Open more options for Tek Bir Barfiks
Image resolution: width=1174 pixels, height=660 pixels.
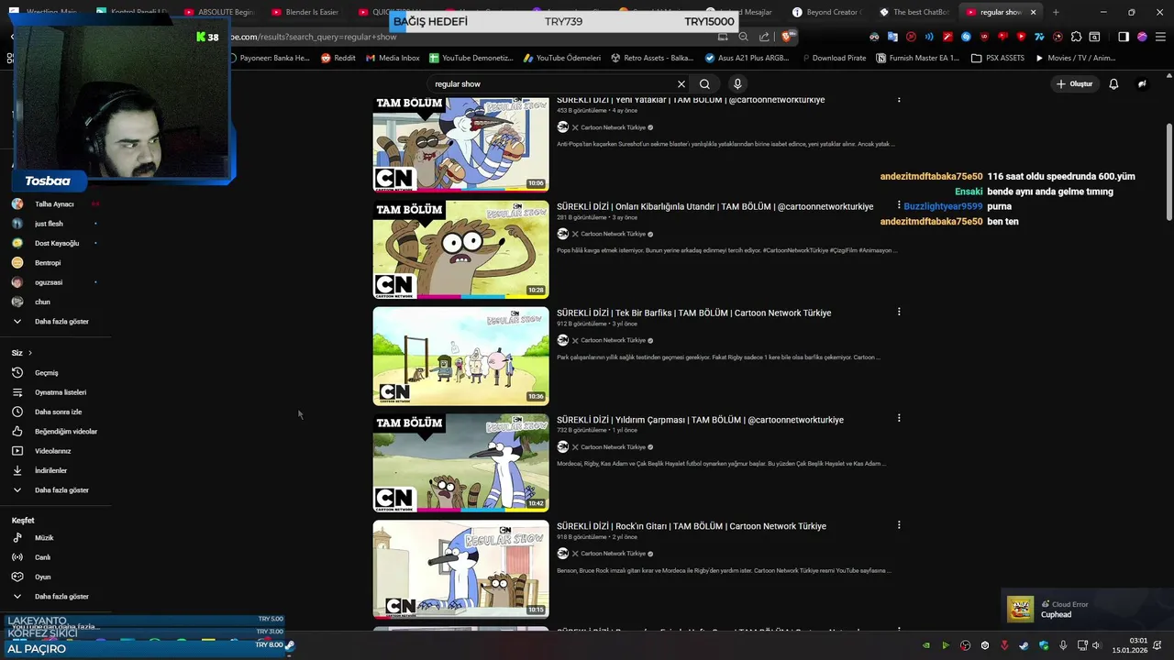pos(899,312)
